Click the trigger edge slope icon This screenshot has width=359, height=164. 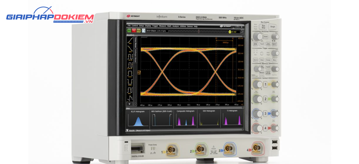coord(242,32)
